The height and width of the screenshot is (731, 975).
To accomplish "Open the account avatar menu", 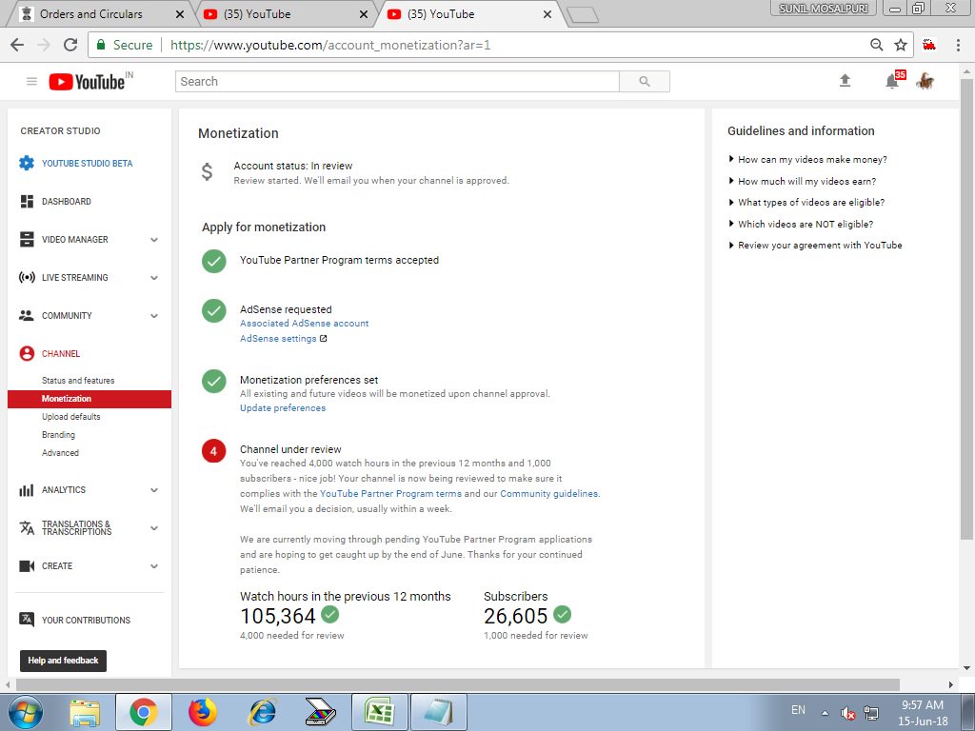I will pos(925,81).
